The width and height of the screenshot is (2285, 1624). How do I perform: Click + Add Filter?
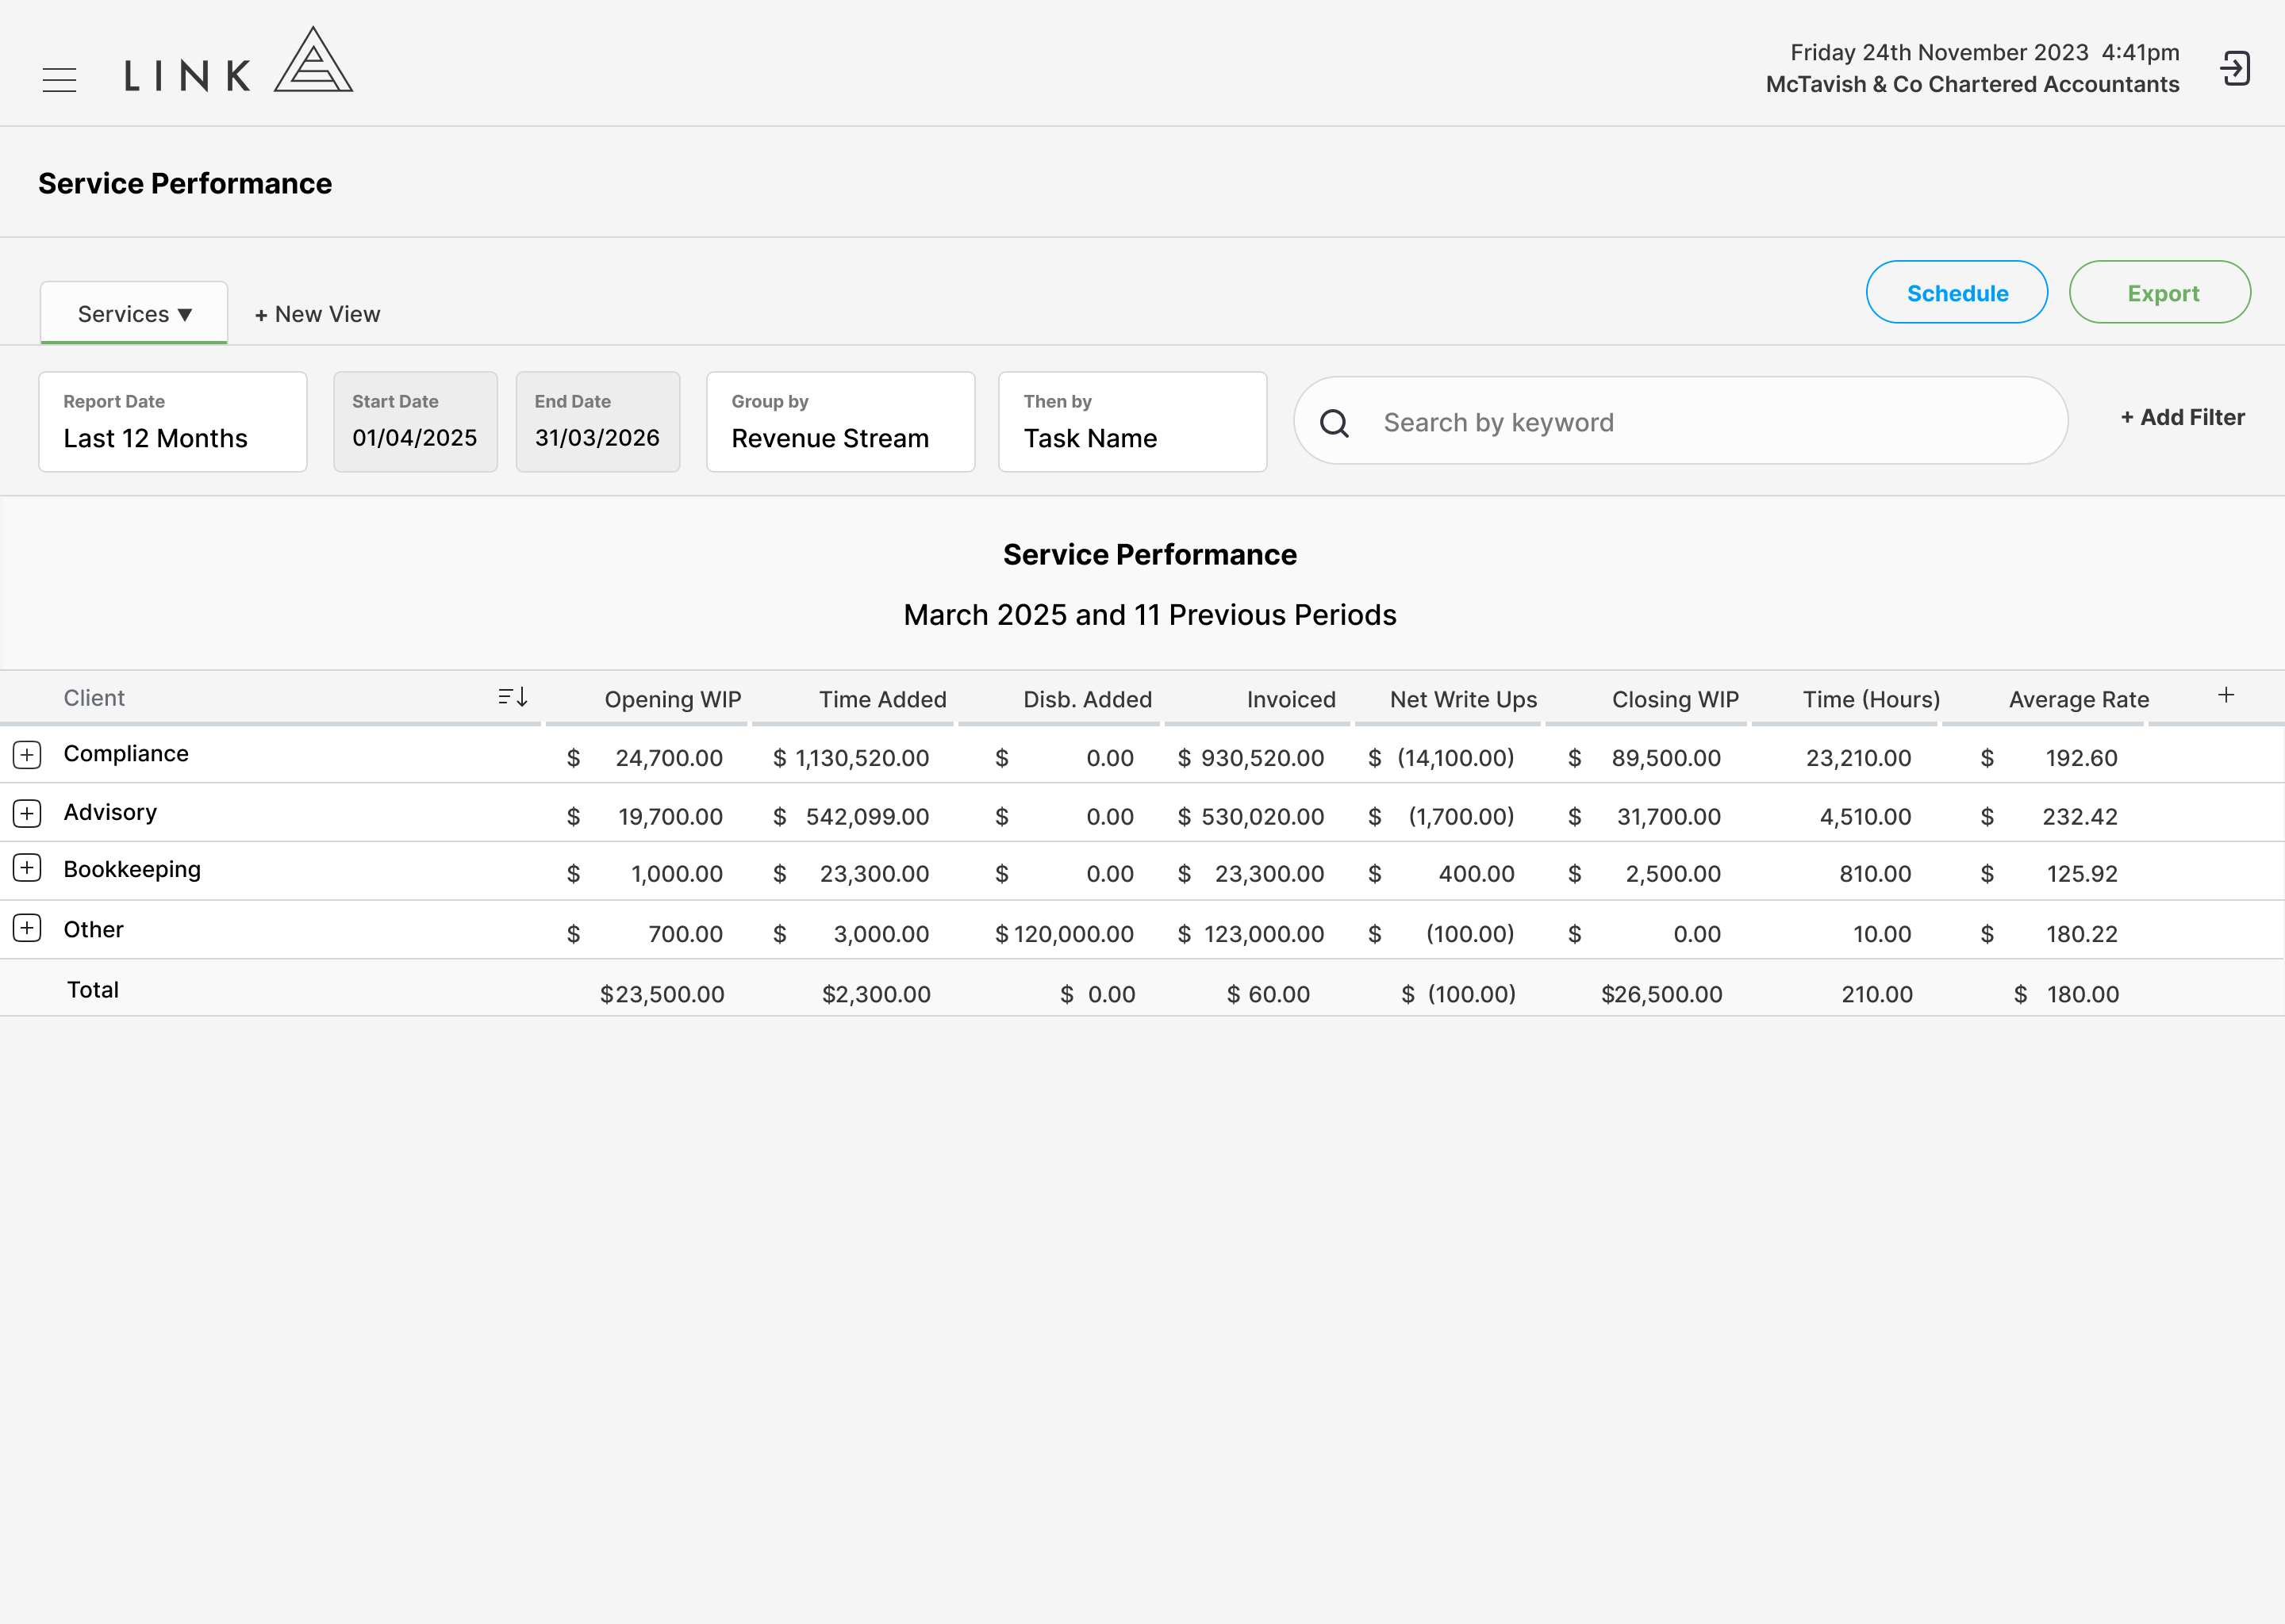(2183, 417)
